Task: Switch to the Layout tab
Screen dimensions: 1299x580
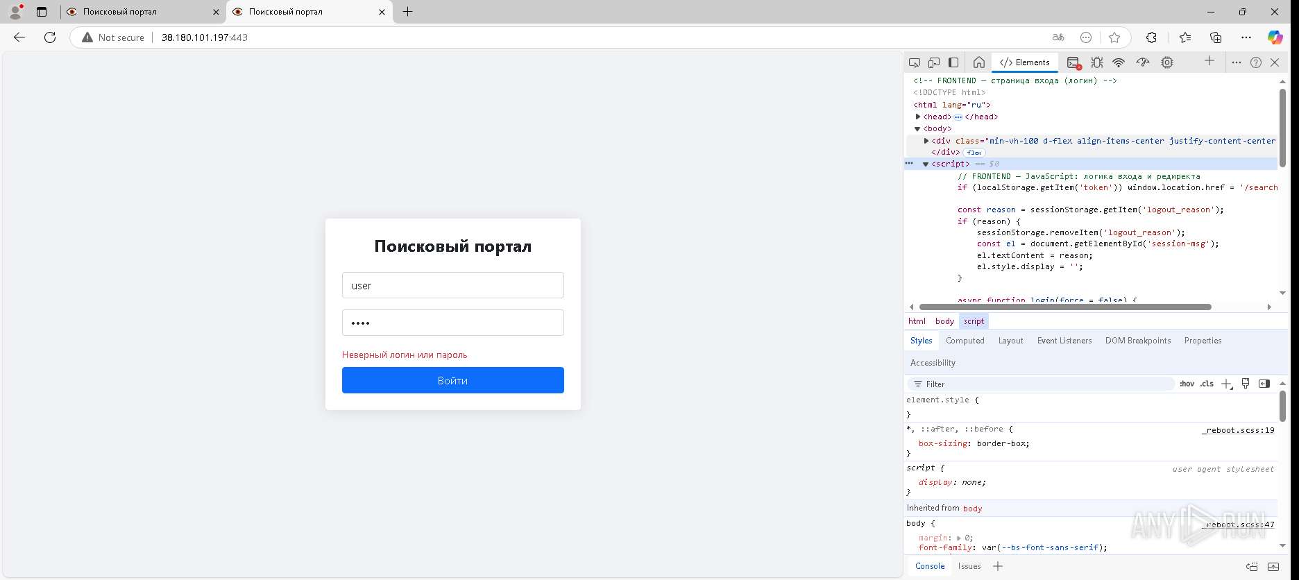Action: pyautogui.click(x=1010, y=341)
